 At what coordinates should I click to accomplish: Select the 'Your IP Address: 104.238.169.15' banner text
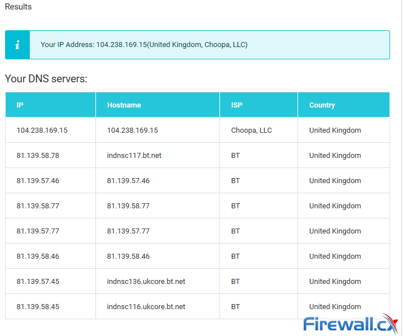pyautogui.click(x=94, y=45)
